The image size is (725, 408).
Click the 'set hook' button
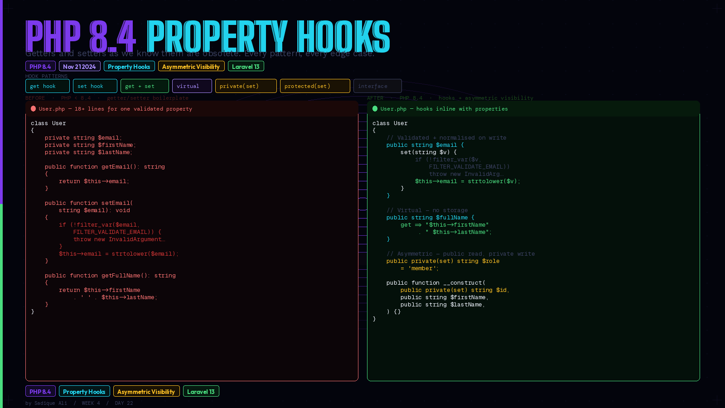95,86
